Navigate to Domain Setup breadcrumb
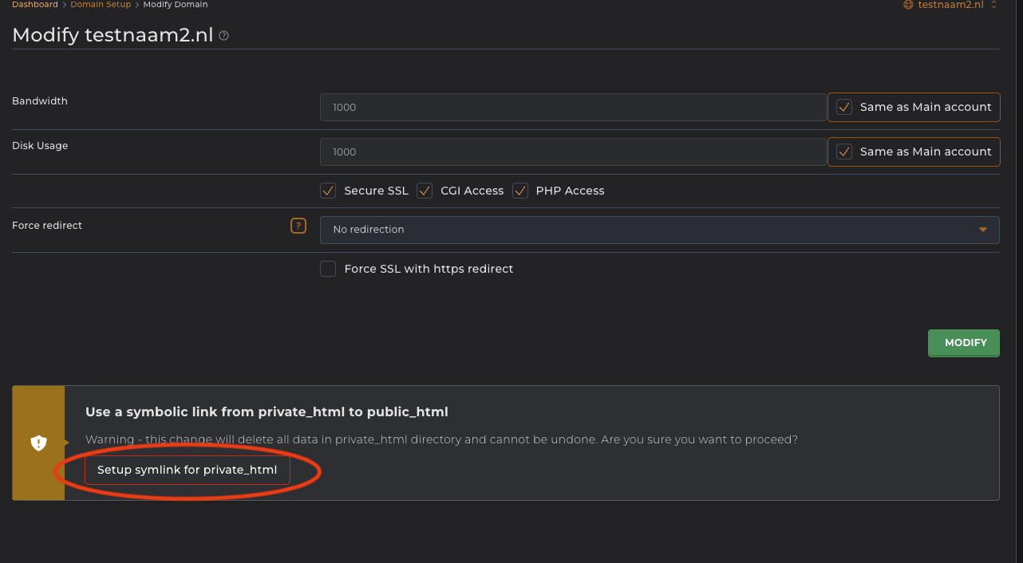Viewport: 1023px width, 563px height. pos(101,5)
